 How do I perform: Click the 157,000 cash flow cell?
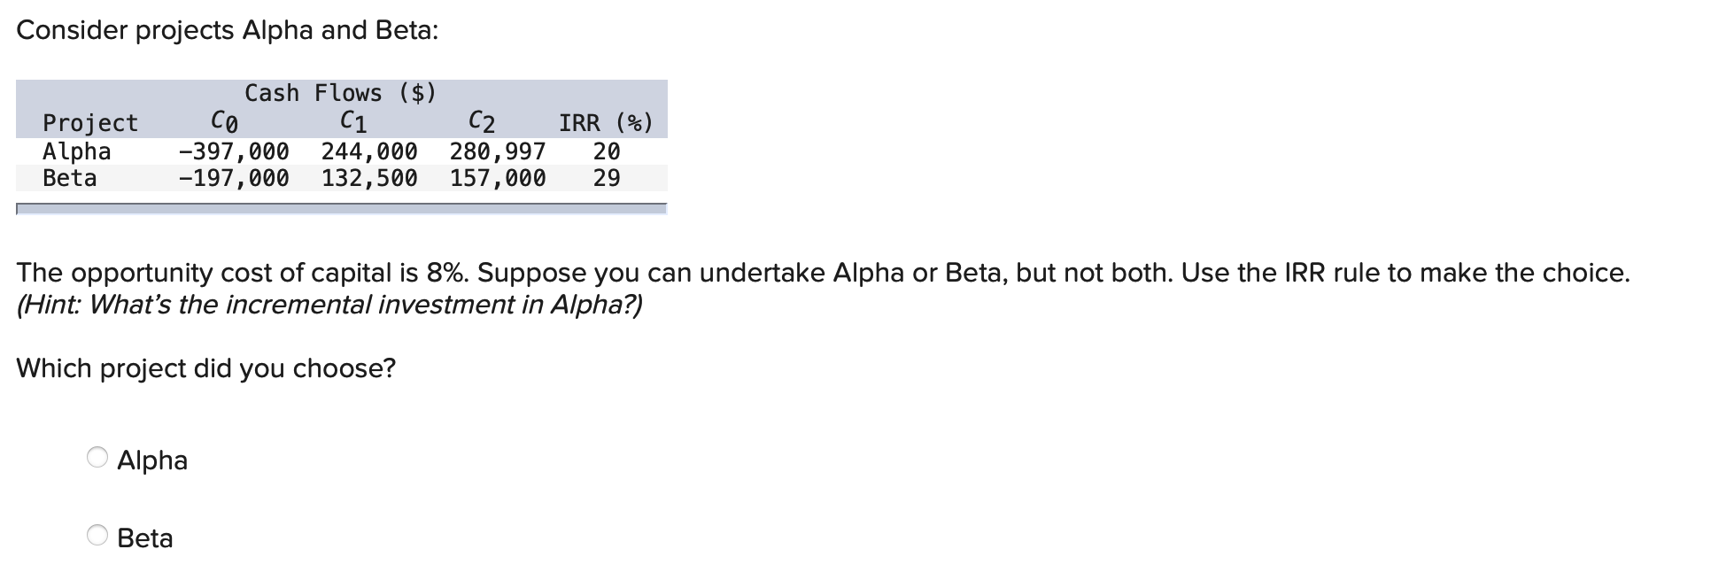(497, 178)
